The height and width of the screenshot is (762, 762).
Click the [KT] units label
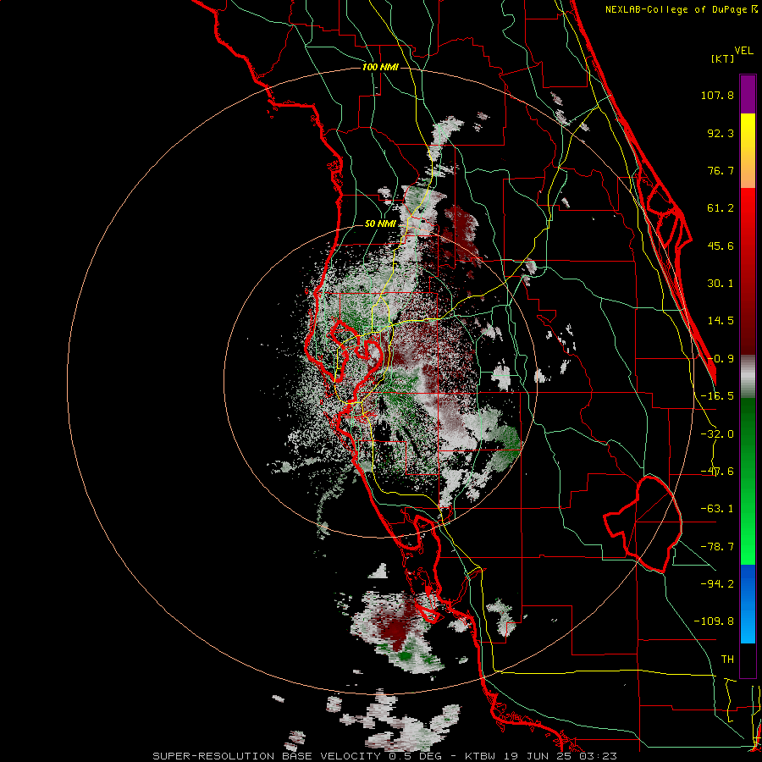722,58
